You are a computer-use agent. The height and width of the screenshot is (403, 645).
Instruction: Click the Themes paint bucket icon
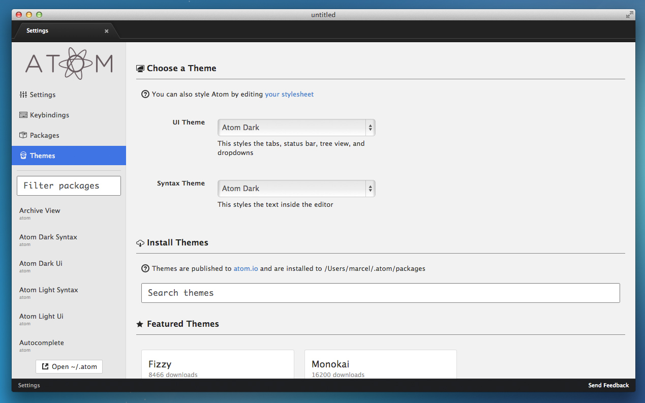pos(23,156)
